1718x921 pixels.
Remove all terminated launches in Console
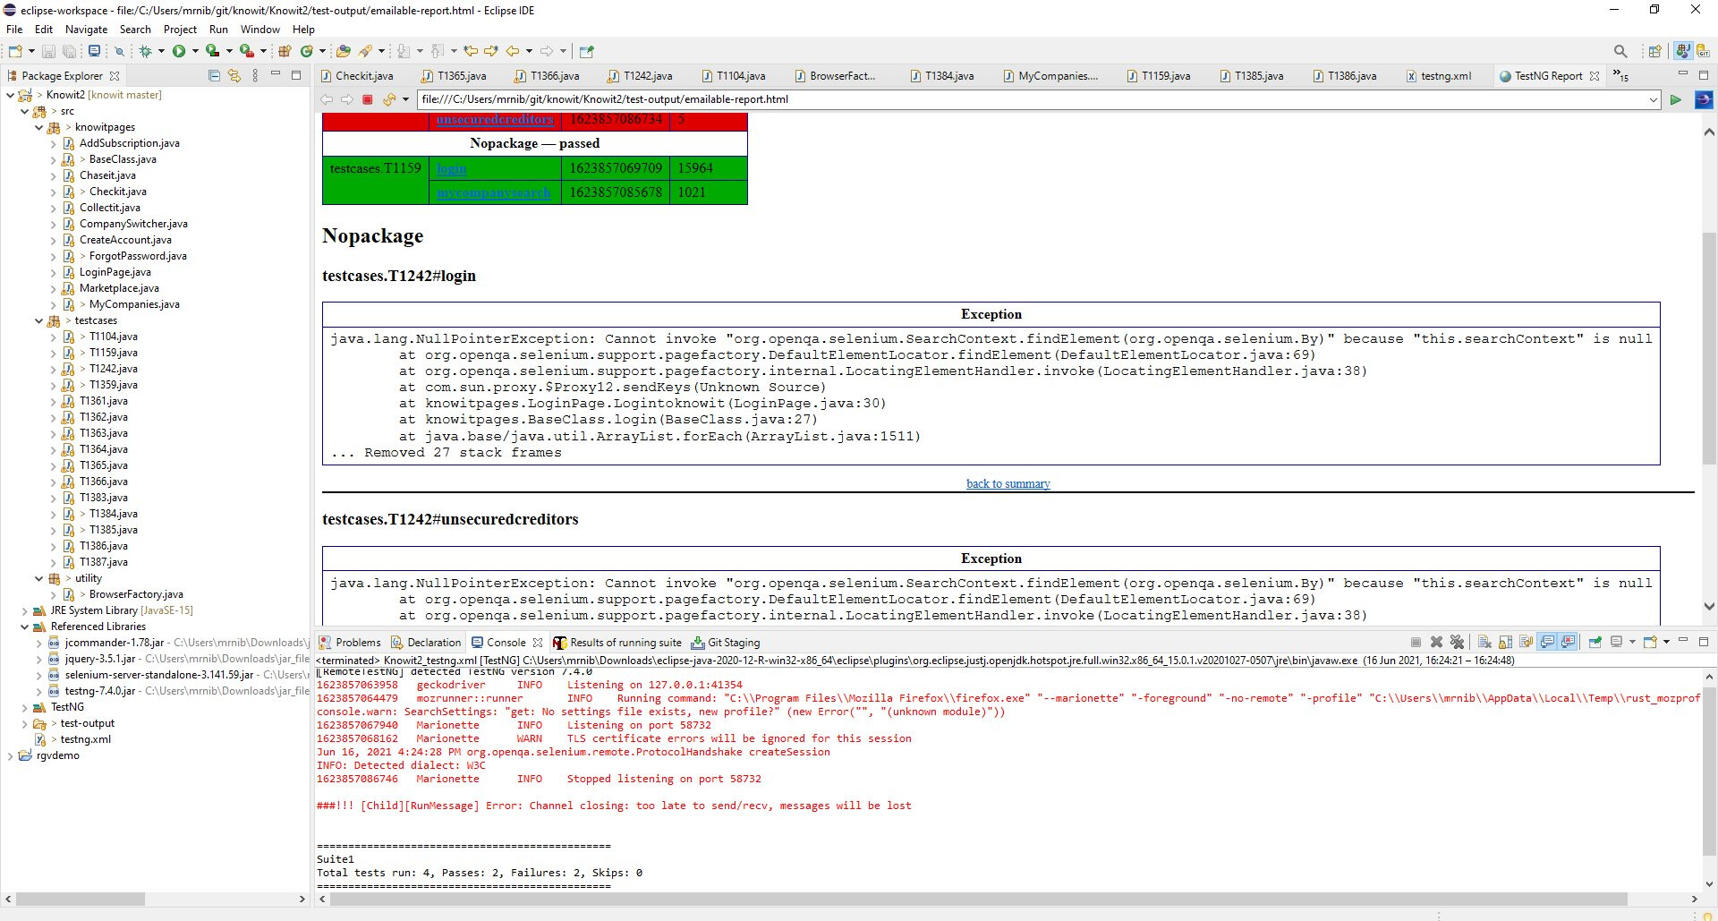point(1459,642)
